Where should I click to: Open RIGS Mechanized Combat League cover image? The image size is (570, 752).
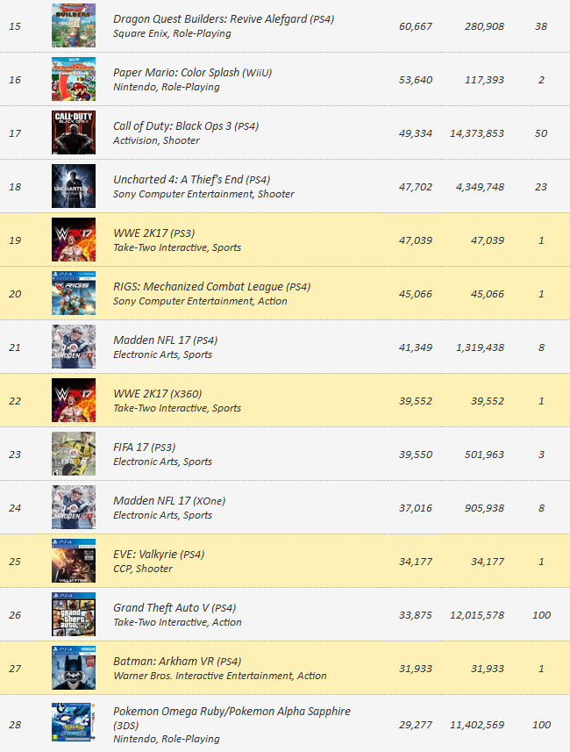74,293
